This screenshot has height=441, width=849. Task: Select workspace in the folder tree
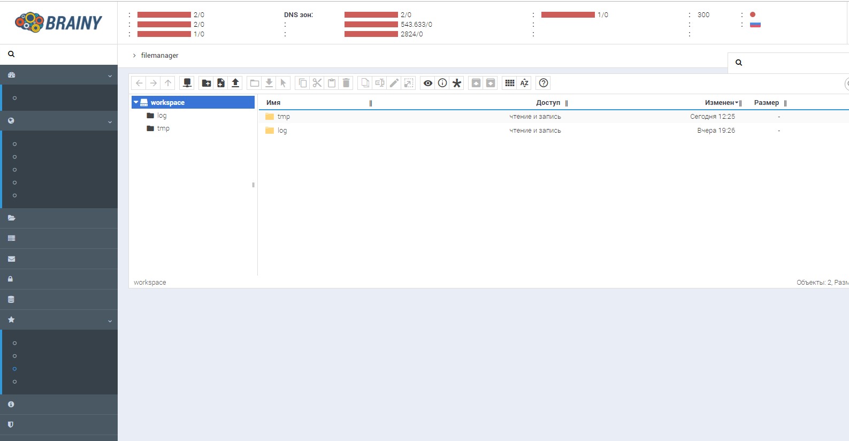[x=193, y=102]
